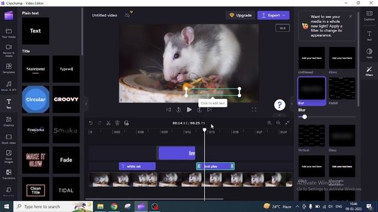Viewport: 378px width, 212px height.
Task: Open Music & SFX library
Action: click(x=9, y=86)
